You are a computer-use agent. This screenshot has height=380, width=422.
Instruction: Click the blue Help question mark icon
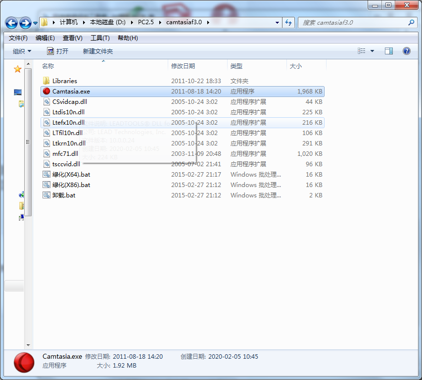point(406,51)
